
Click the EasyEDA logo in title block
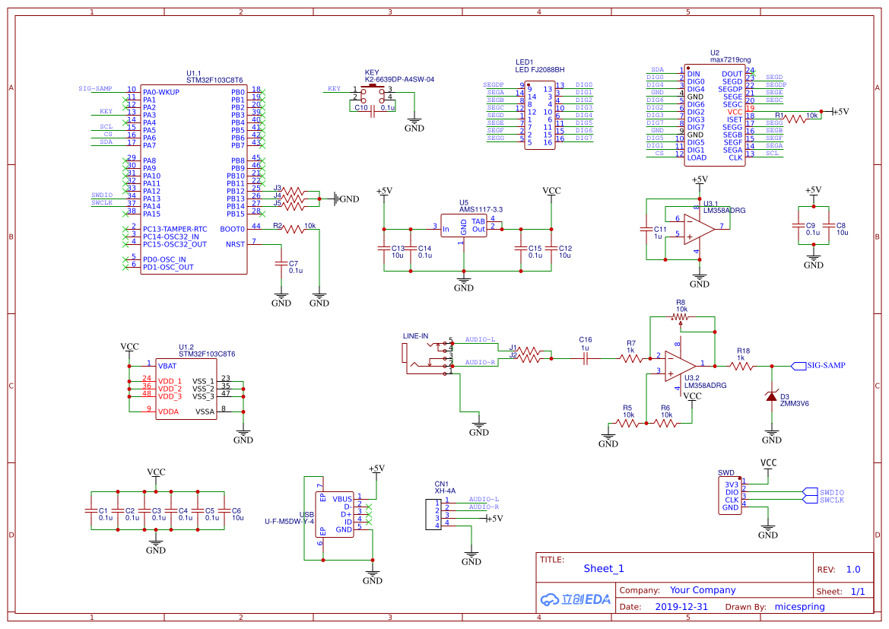point(576,599)
